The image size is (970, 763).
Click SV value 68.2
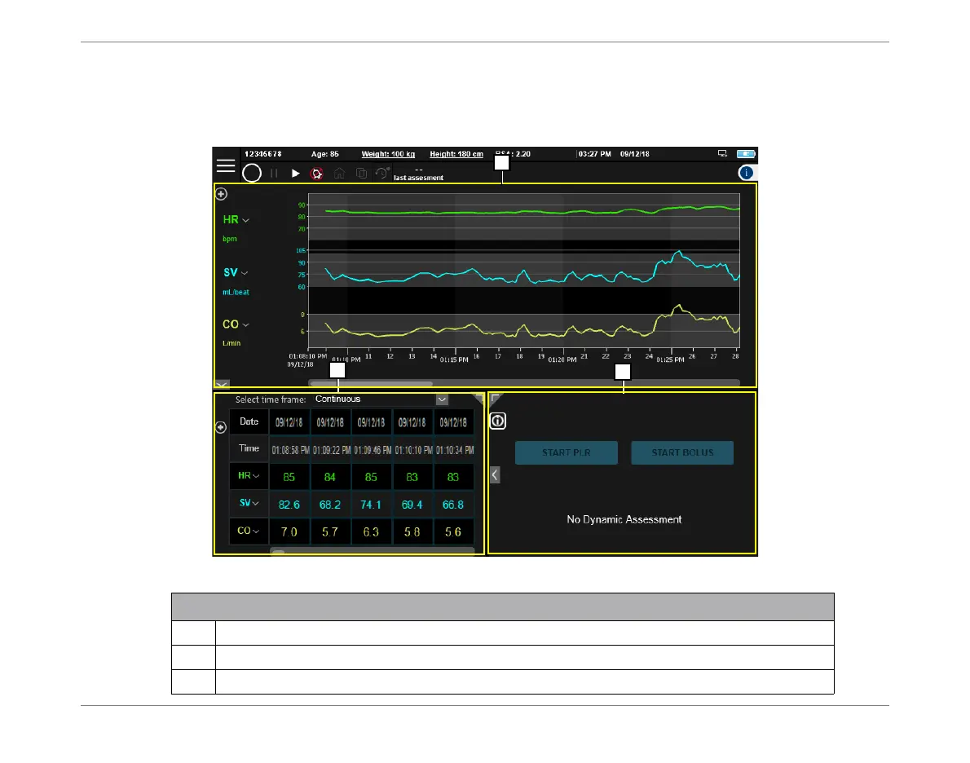(x=330, y=505)
